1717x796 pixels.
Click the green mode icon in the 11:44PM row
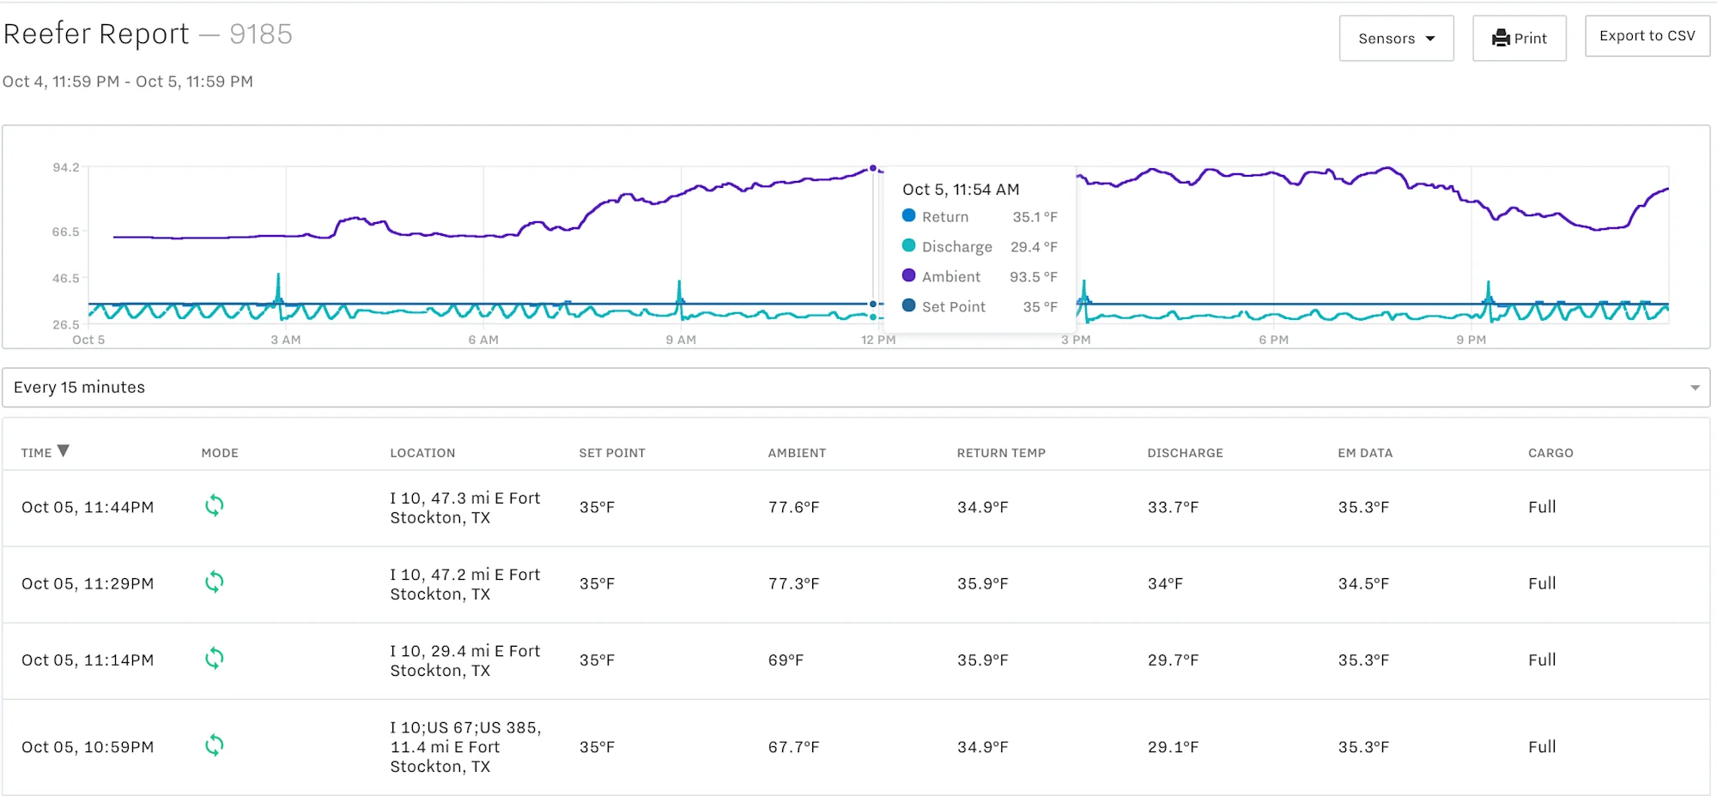coord(215,506)
